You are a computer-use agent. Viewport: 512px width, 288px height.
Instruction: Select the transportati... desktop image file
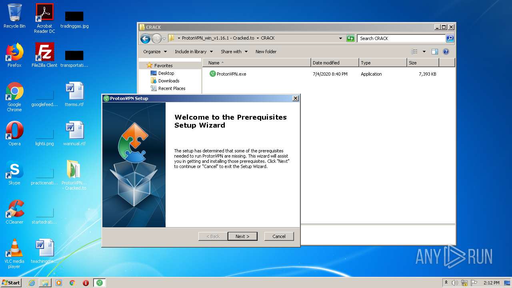coord(74,58)
